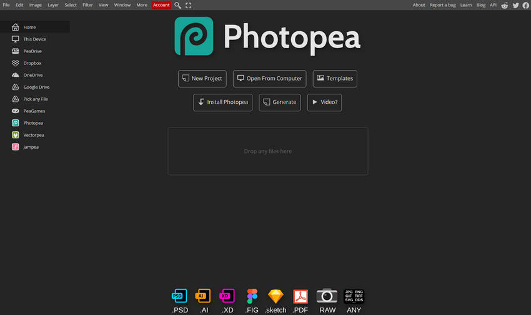Click the This Device monitor icon
This screenshot has width=531, height=315.
click(15, 39)
